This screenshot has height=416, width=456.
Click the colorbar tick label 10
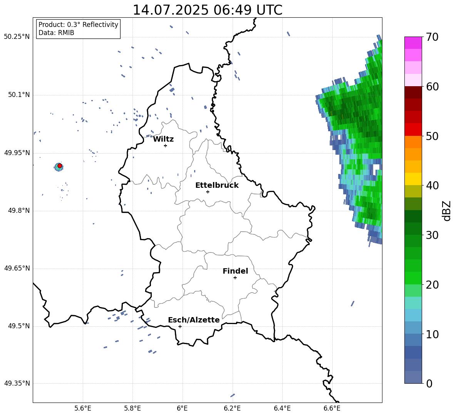[432, 334]
